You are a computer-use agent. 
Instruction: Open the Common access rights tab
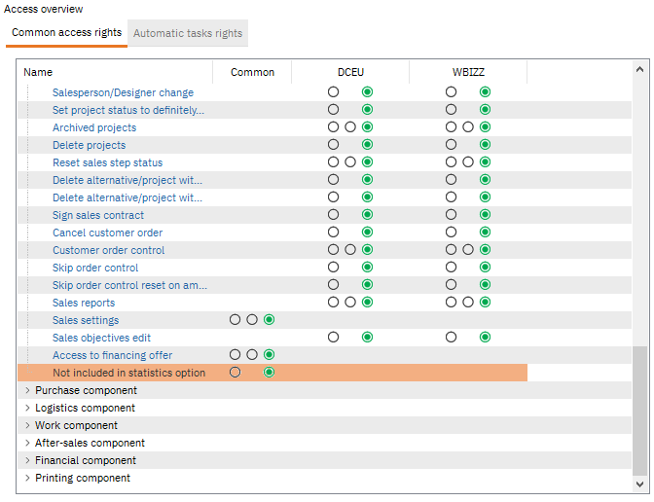[x=66, y=33]
